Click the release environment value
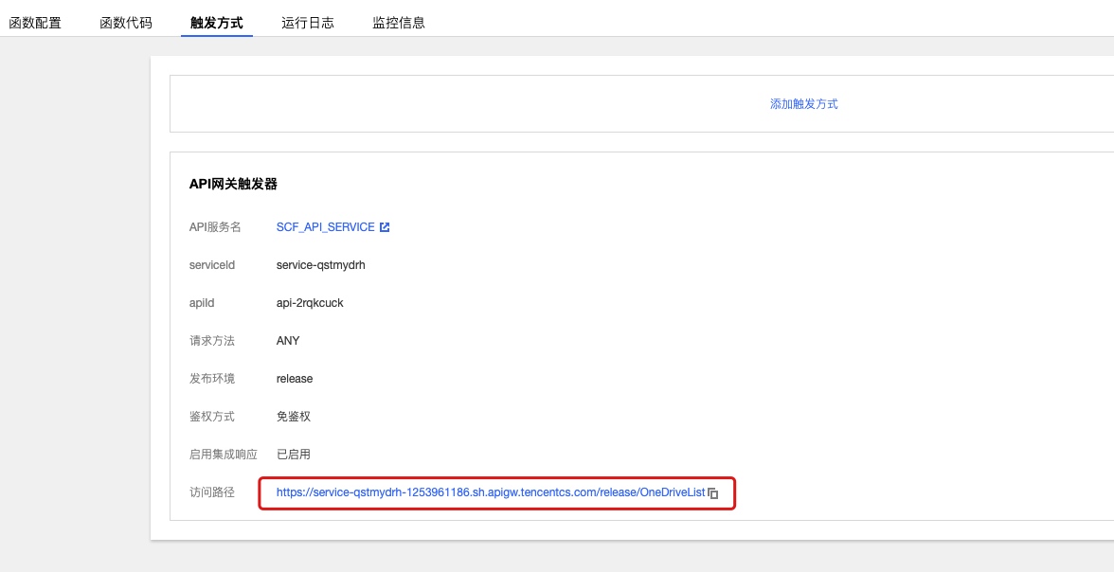Screen dimensions: 1114x572 [295, 379]
